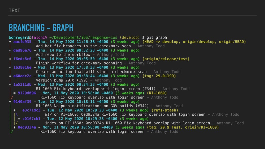
Task: Click the stash commit e3c71dc3
Action: 31,110
